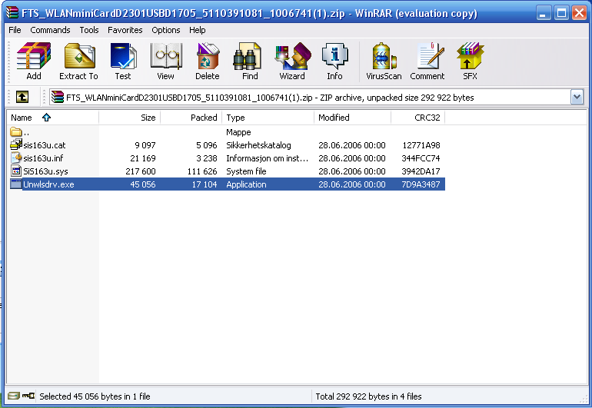
Task: Select the SiS163u.sys file name
Action: 45,171
